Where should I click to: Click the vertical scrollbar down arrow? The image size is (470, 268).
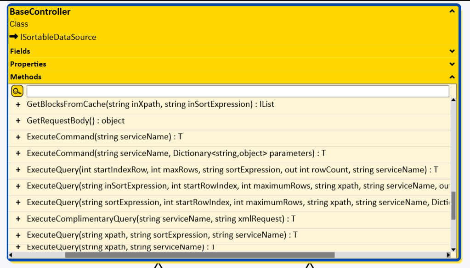(453, 250)
